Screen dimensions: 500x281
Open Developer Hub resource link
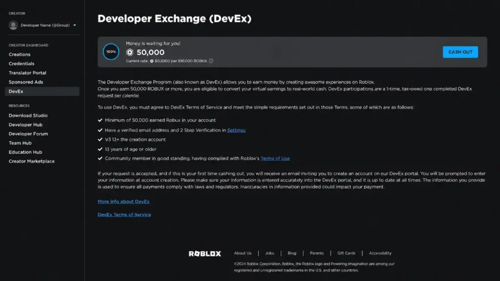pos(25,124)
